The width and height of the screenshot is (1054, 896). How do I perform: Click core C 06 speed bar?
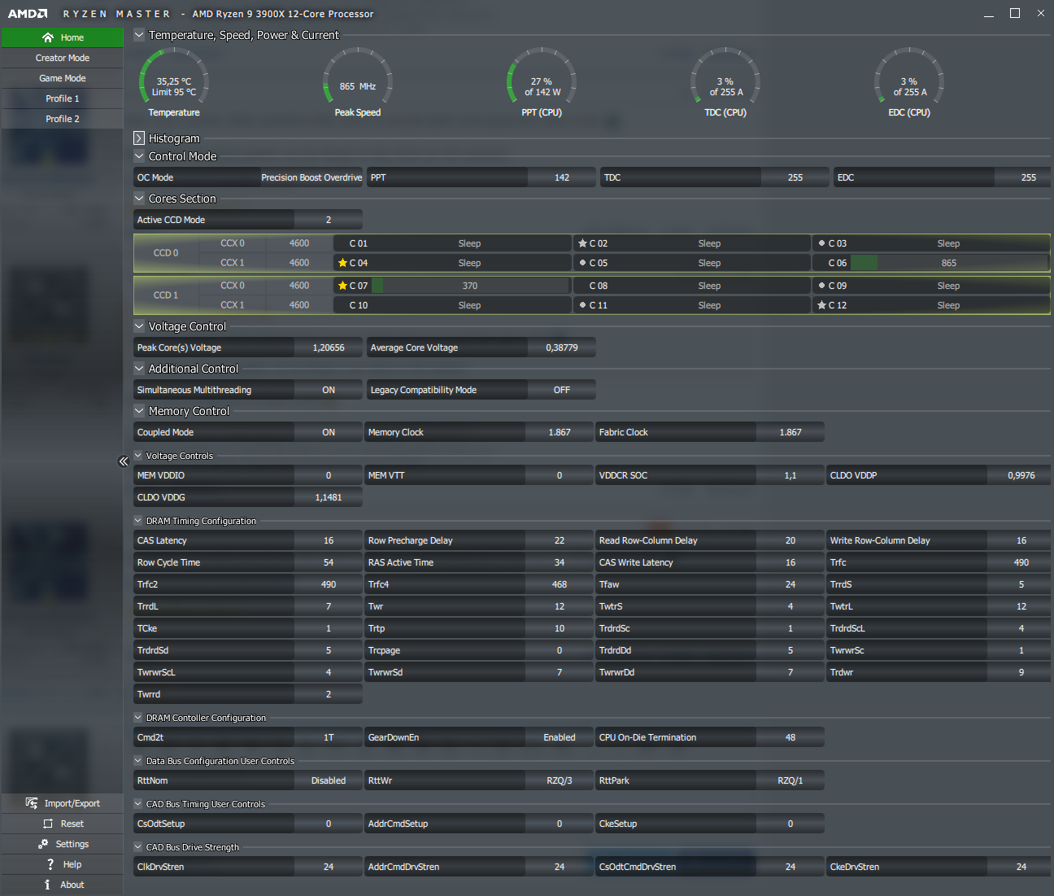(948, 263)
